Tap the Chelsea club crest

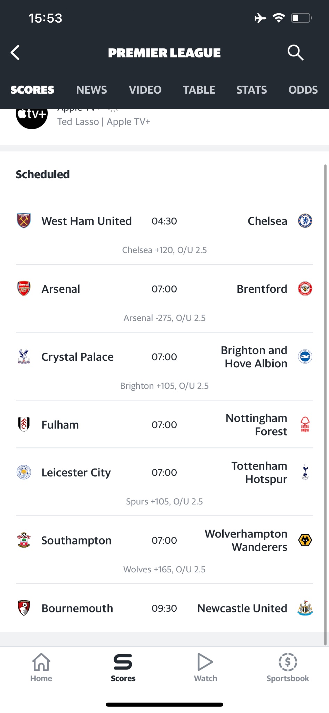click(305, 221)
